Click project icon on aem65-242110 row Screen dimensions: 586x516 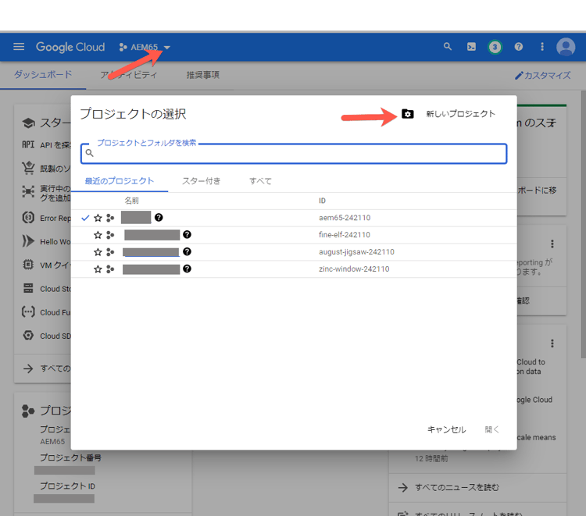click(x=110, y=218)
